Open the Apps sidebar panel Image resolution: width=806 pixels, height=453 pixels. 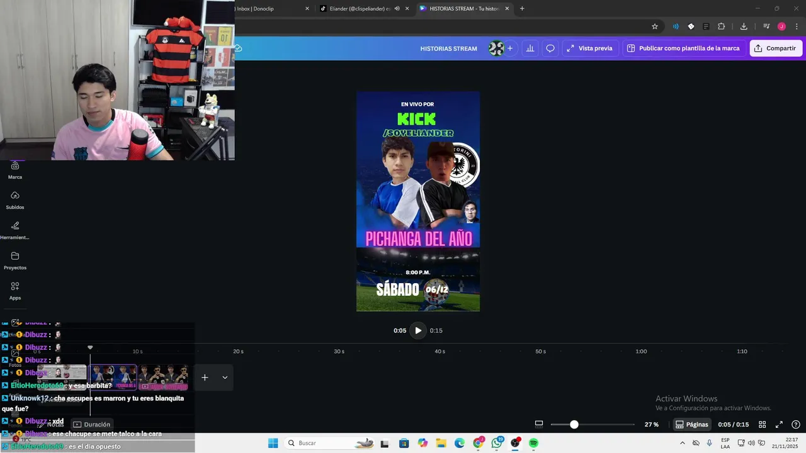[x=15, y=291]
